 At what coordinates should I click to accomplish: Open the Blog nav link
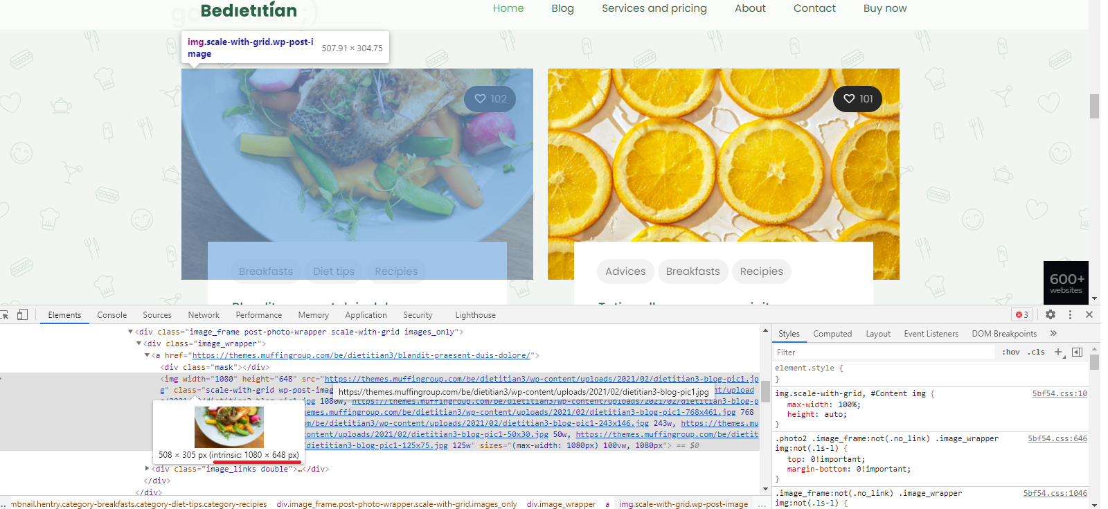[x=563, y=8]
